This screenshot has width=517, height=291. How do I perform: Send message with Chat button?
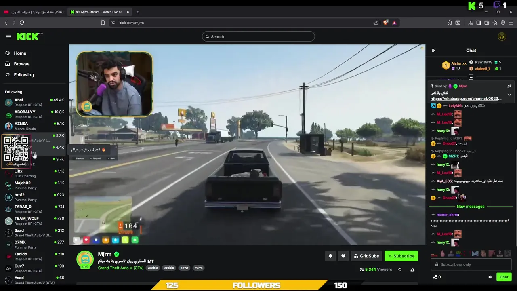point(504,277)
